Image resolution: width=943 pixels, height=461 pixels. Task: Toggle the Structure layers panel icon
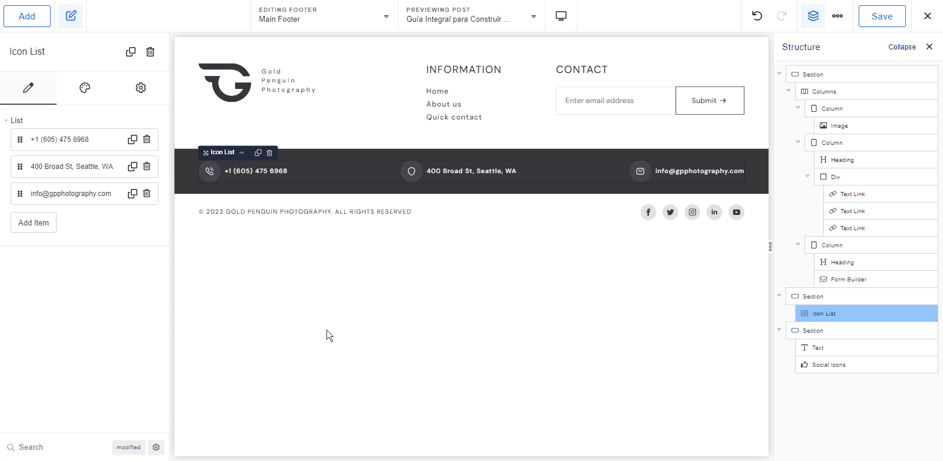pyautogui.click(x=813, y=16)
